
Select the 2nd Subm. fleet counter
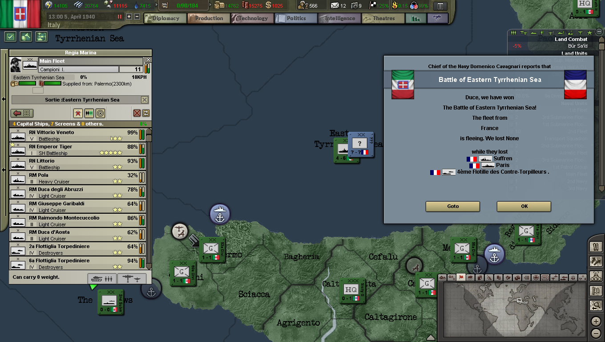(110, 301)
